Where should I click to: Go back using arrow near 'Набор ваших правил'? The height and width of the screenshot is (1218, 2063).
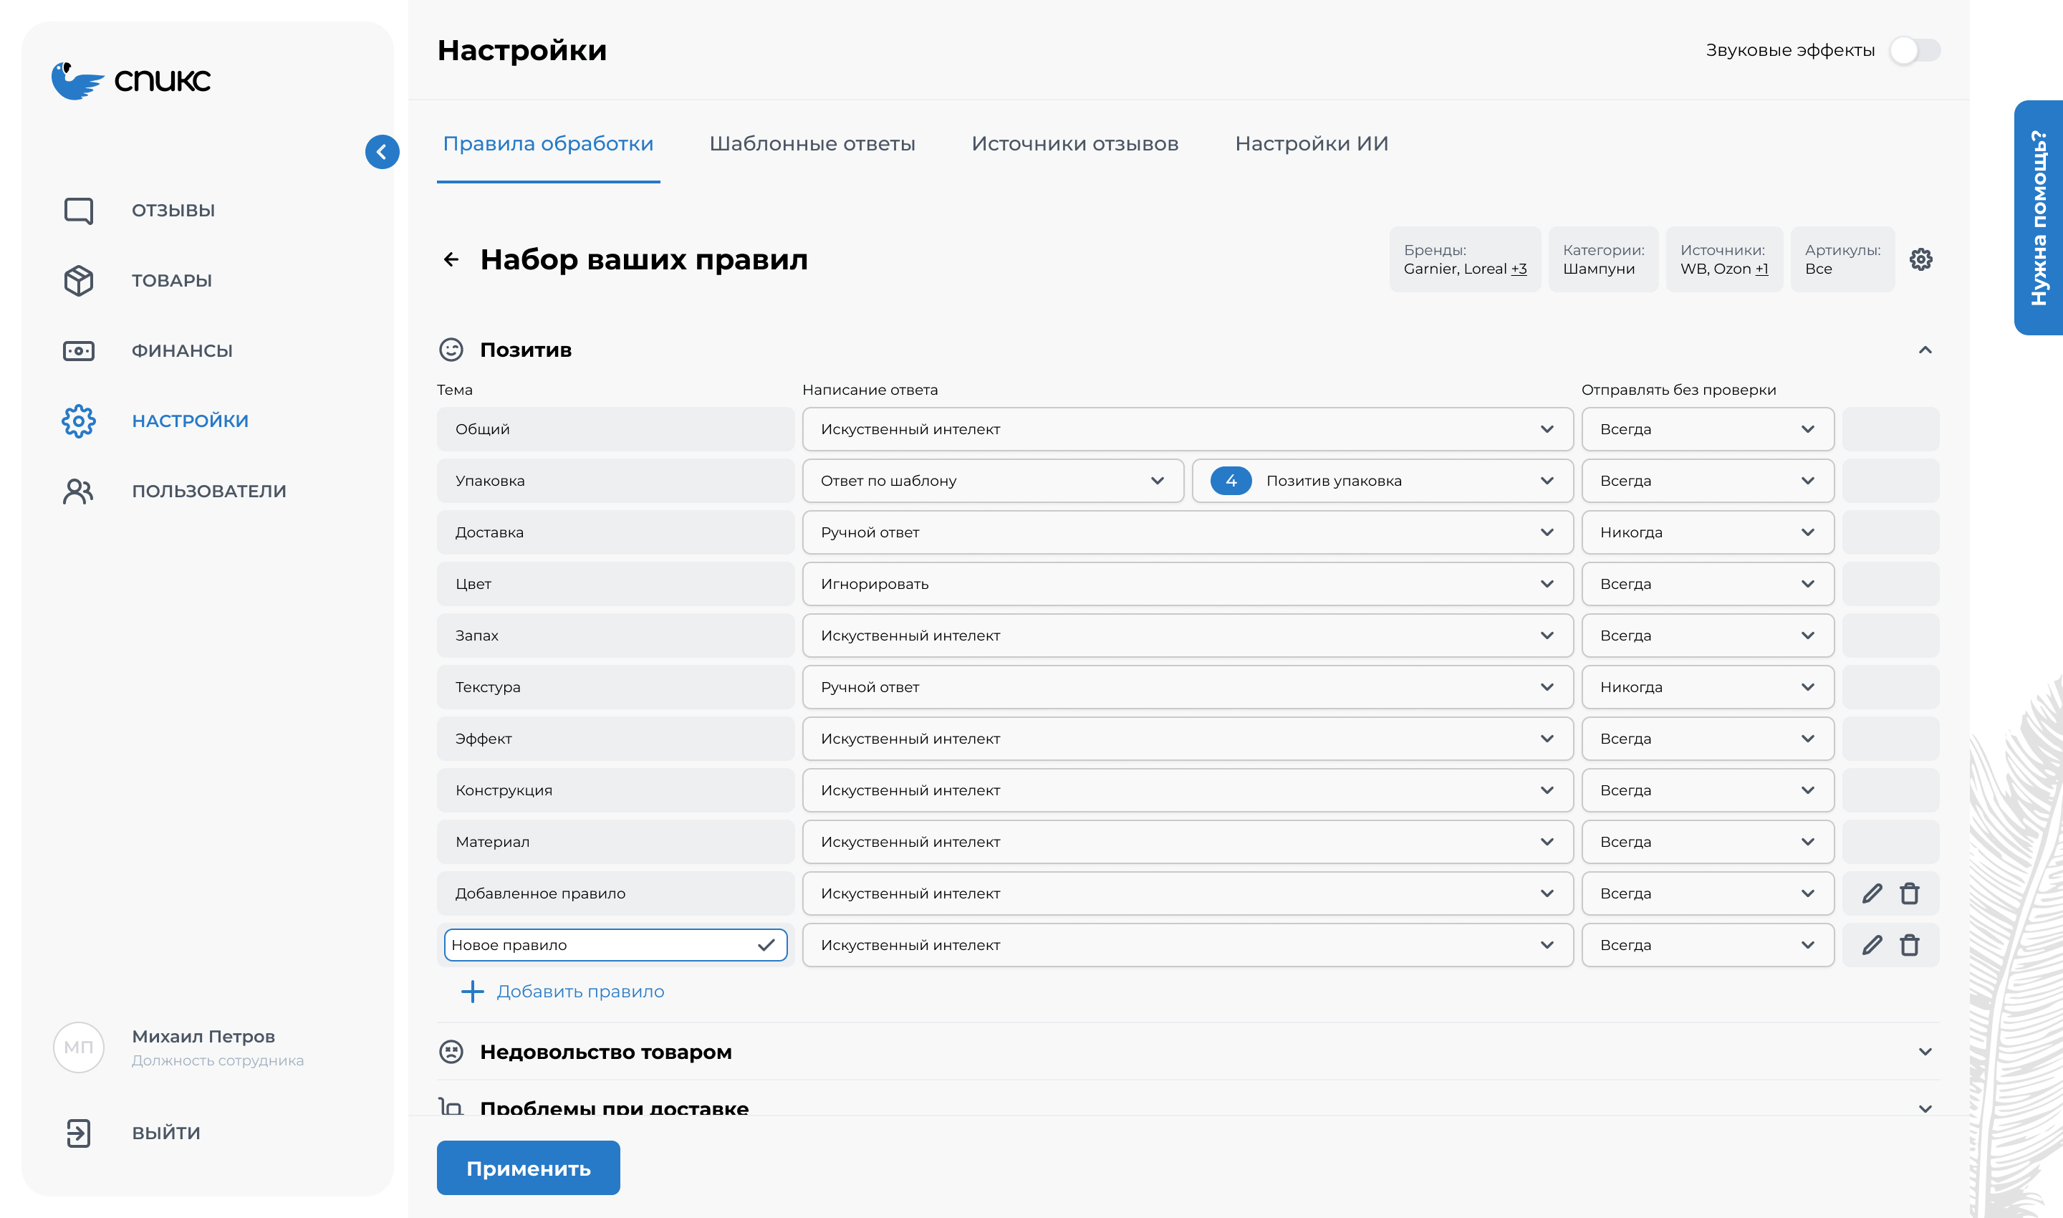(x=451, y=259)
